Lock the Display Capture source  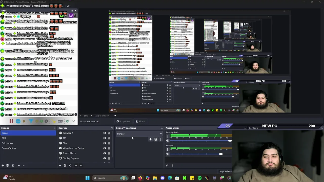(x=109, y=158)
